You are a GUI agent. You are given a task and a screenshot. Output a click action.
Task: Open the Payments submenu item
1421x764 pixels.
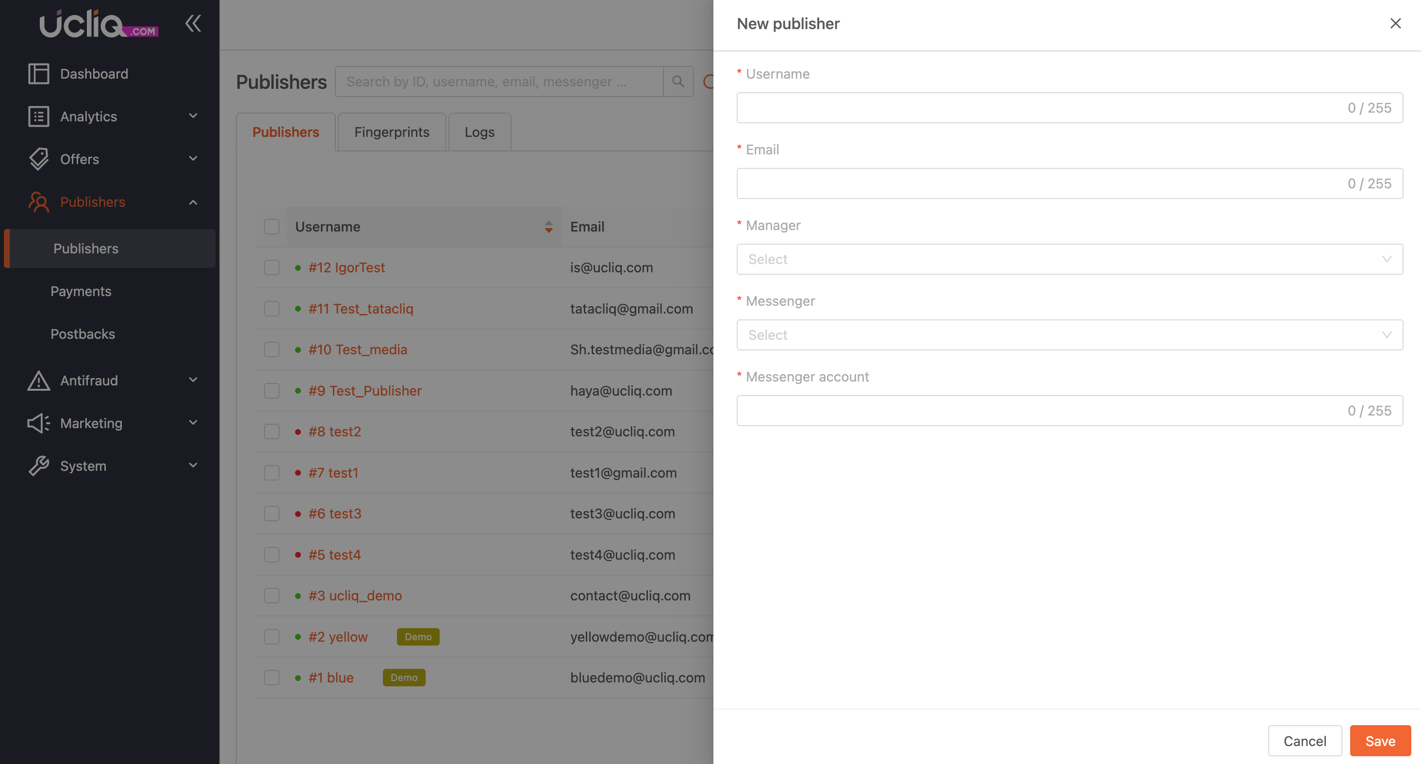(81, 291)
